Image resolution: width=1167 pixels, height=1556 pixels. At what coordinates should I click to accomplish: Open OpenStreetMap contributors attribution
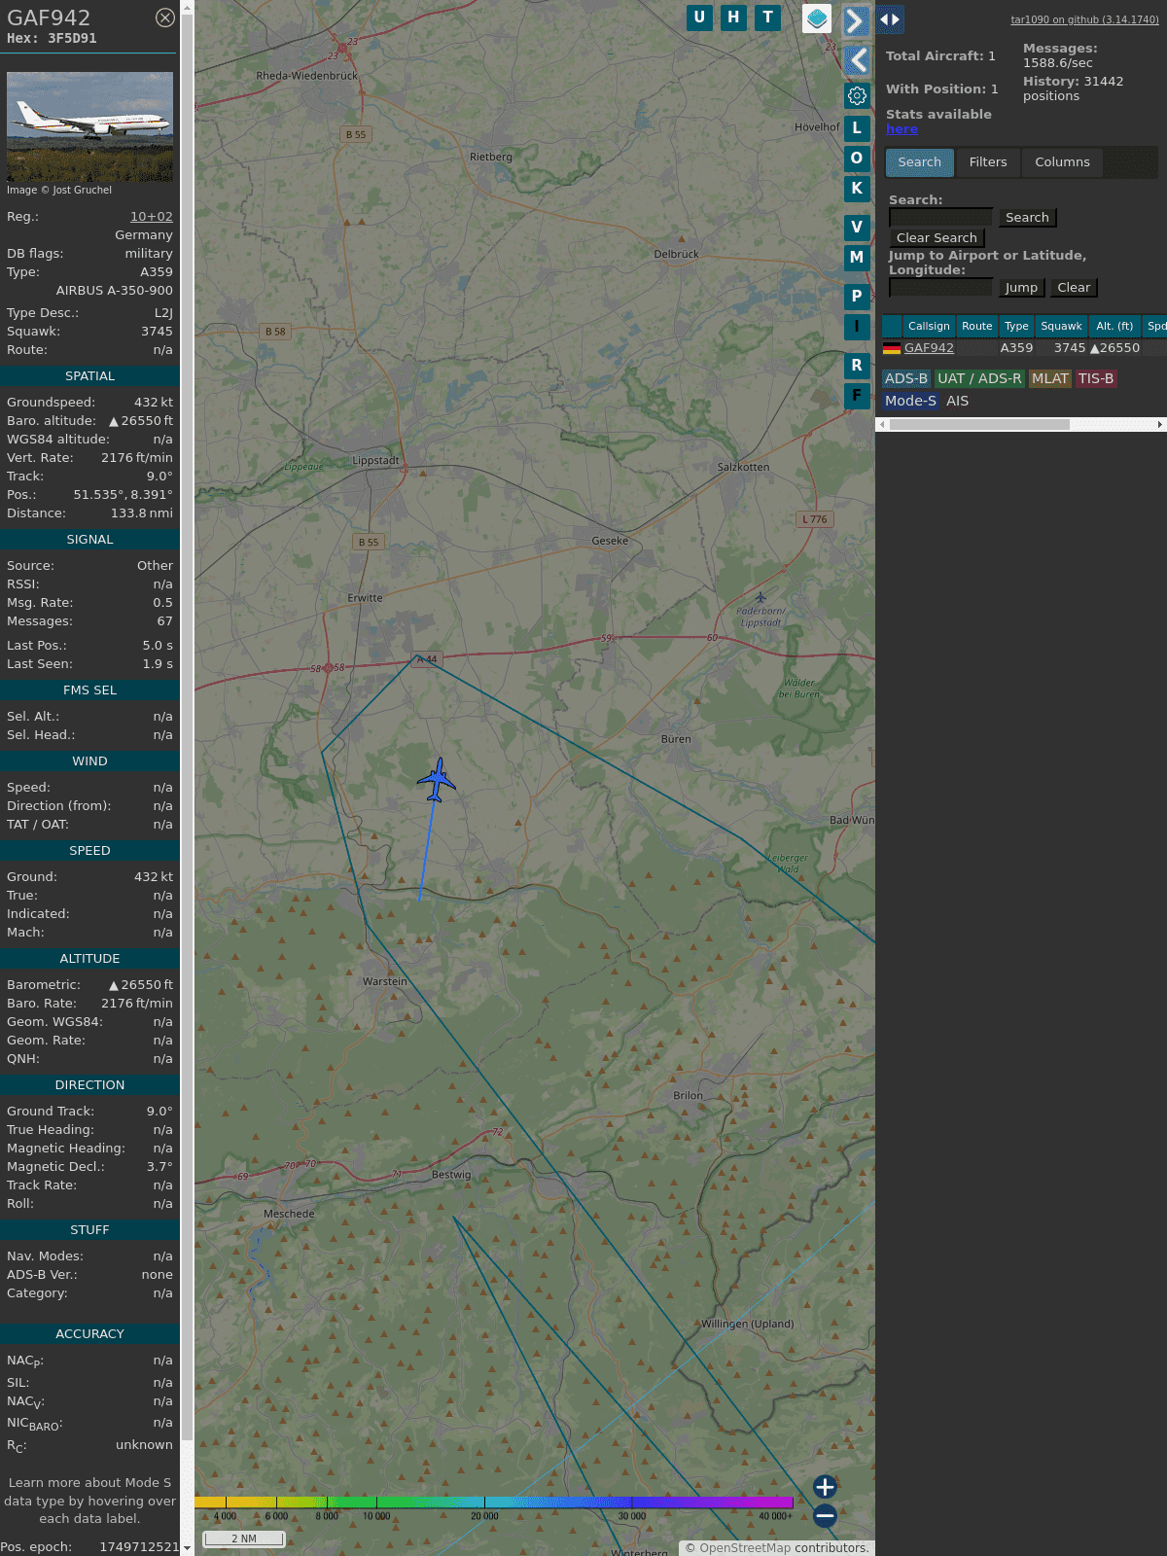pyautogui.click(x=745, y=1548)
